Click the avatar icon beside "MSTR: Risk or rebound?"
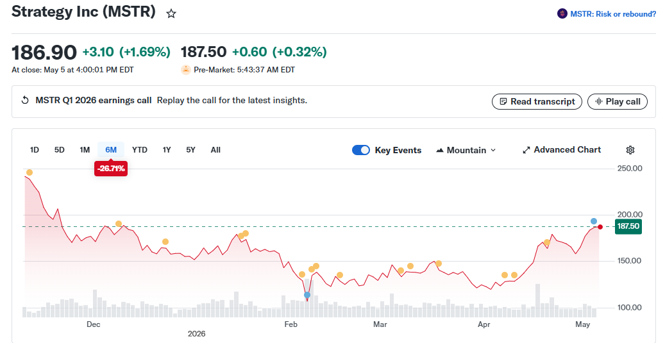 tap(562, 14)
